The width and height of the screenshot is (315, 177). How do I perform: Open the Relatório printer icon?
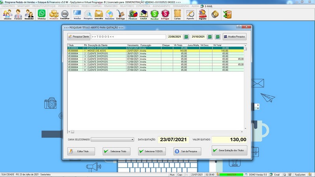click(109, 15)
